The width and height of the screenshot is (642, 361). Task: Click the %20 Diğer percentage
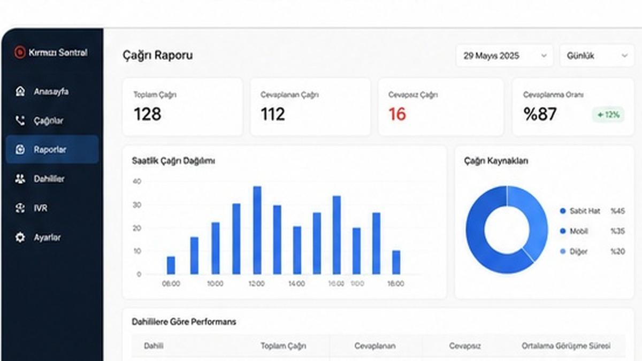(617, 251)
